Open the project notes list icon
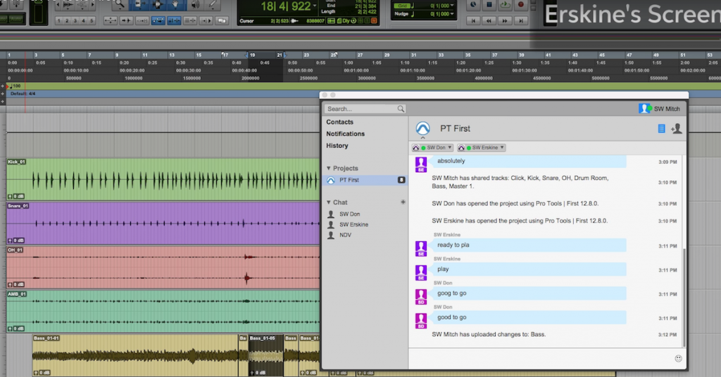Screen dimensions: 721x377 point(661,129)
